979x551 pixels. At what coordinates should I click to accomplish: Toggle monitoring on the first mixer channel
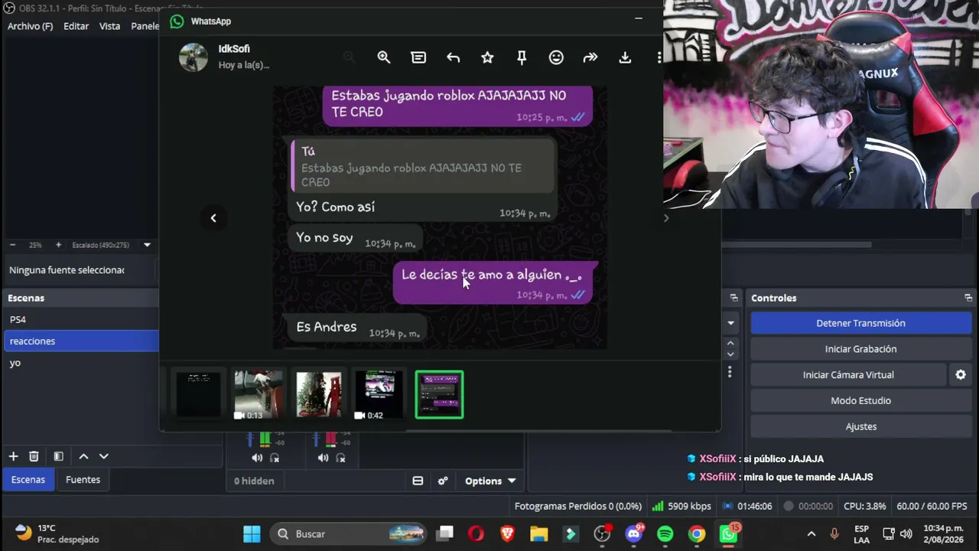[275, 458]
